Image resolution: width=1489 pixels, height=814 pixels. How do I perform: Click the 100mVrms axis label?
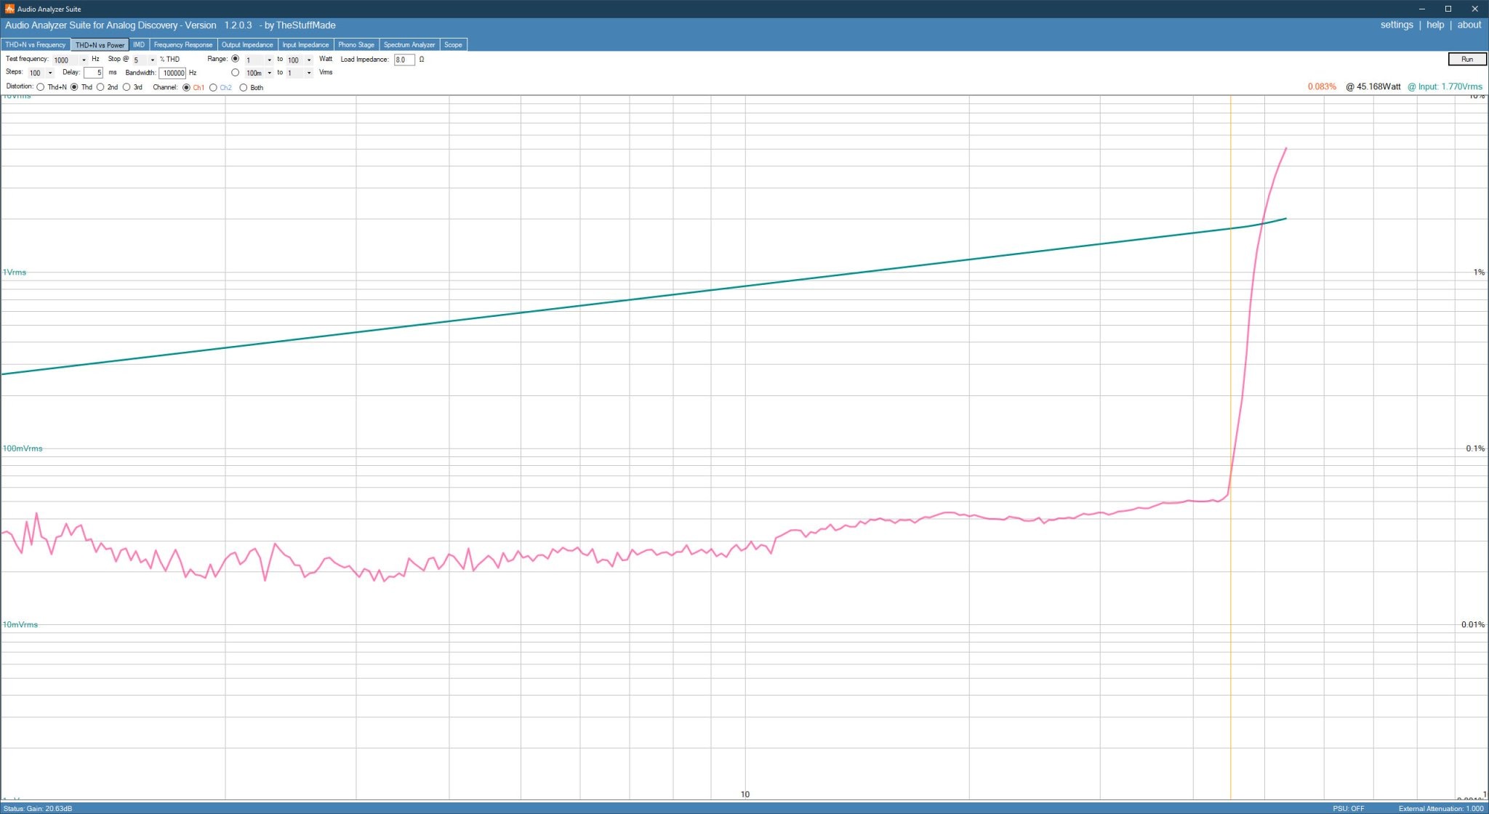coord(23,448)
